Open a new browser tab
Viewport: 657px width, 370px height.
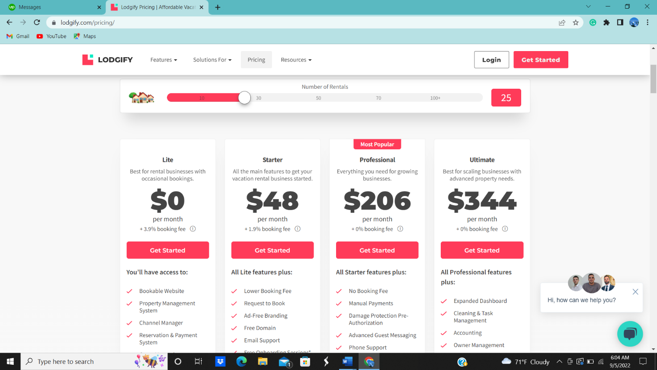pyautogui.click(x=218, y=7)
